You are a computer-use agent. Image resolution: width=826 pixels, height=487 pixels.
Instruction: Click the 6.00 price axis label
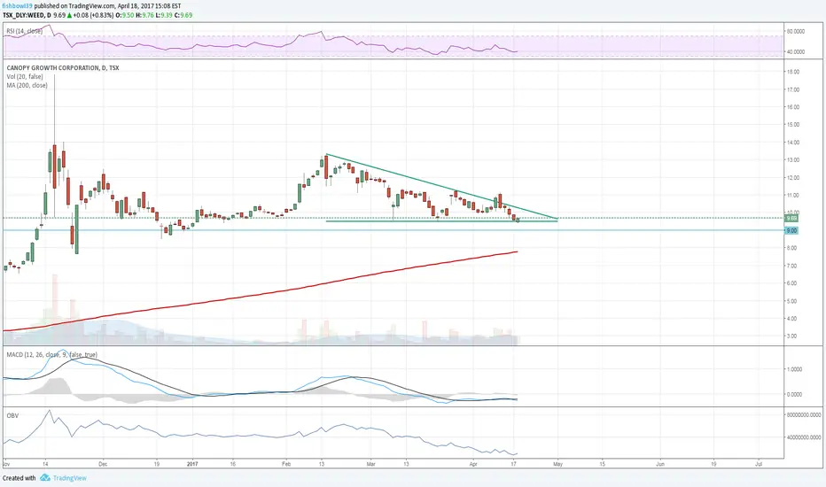coord(792,283)
